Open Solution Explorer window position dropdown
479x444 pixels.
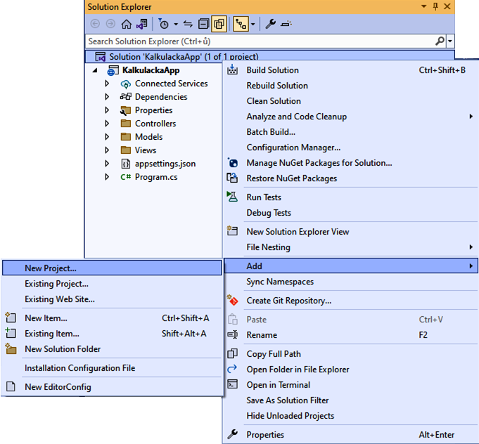click(423, 6)
